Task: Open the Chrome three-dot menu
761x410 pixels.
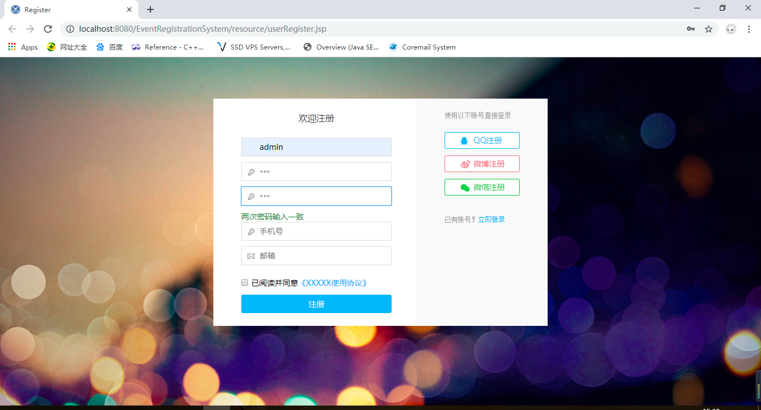Action: pos(748,28)
